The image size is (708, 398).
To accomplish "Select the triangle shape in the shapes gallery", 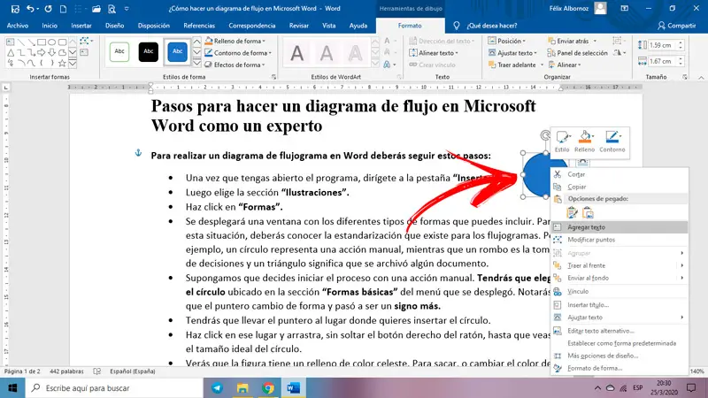I will 11,53.
